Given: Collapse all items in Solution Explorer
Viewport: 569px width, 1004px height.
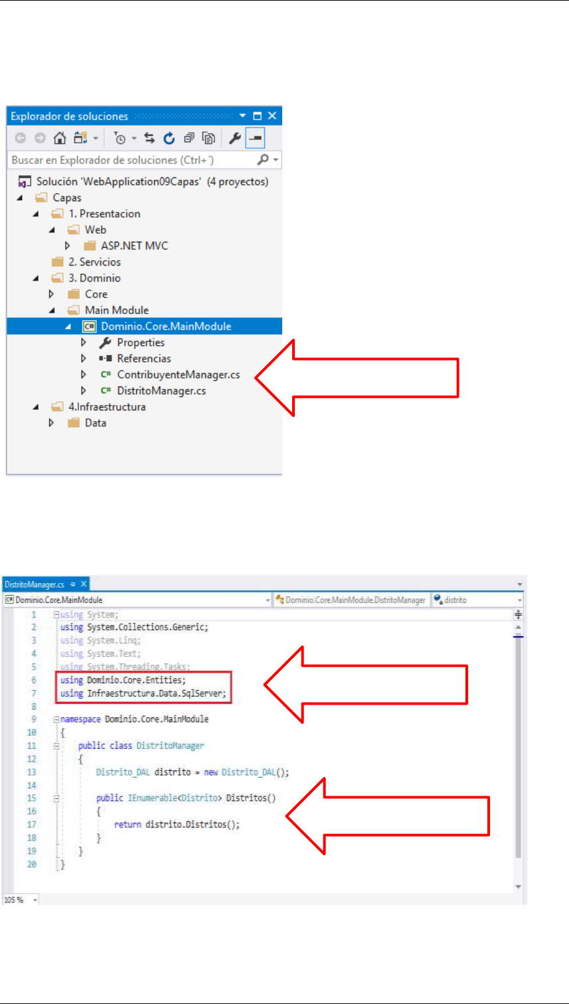Looking at the screenshot, I should coord(189,138).
